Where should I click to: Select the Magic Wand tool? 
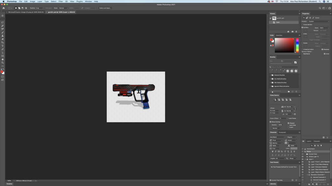pyautogui.click(x=3, y=26)
